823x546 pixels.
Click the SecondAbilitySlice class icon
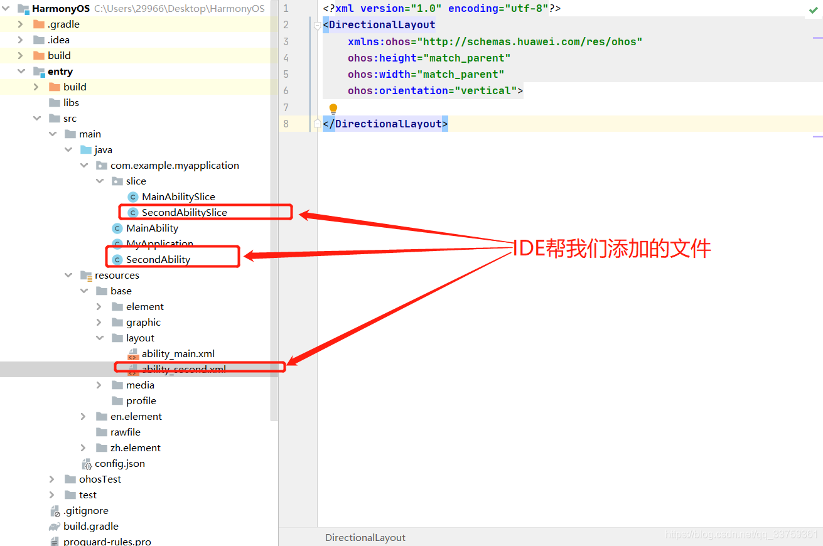pyautogui.click(x=132, y=213)
